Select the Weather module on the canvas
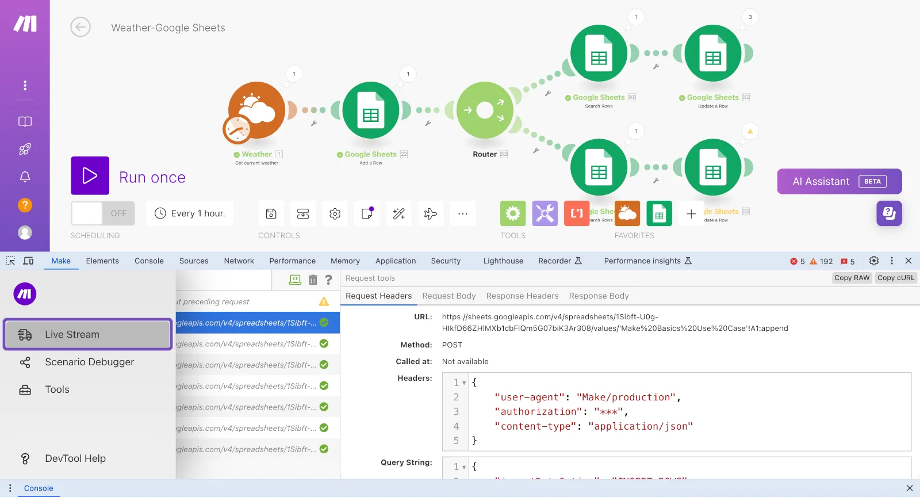 257,110
